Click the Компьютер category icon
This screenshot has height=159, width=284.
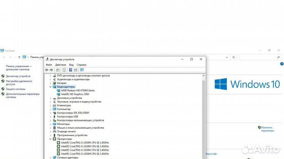[x=54, y=109]
